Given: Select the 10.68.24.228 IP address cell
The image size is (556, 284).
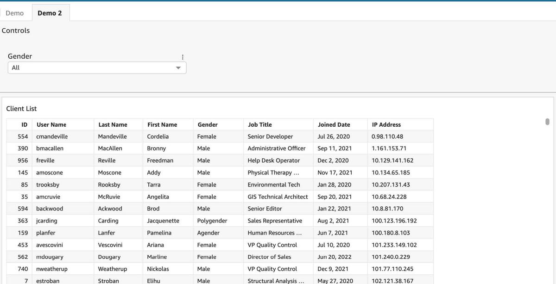Looking at the screenshot, I should (x=389, y=197).
